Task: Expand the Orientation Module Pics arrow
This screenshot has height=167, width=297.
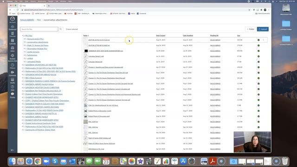Action: pos(24,49)
